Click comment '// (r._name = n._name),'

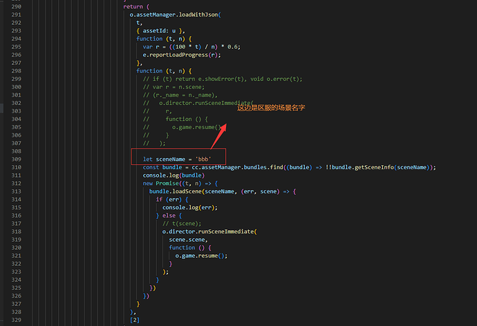(x=180, y=95)
